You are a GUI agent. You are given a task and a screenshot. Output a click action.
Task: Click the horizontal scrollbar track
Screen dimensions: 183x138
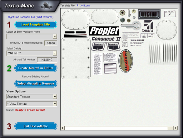coord(116,128)
